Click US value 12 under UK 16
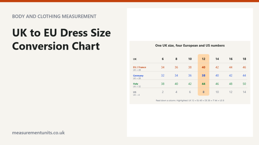 point(231,92)
